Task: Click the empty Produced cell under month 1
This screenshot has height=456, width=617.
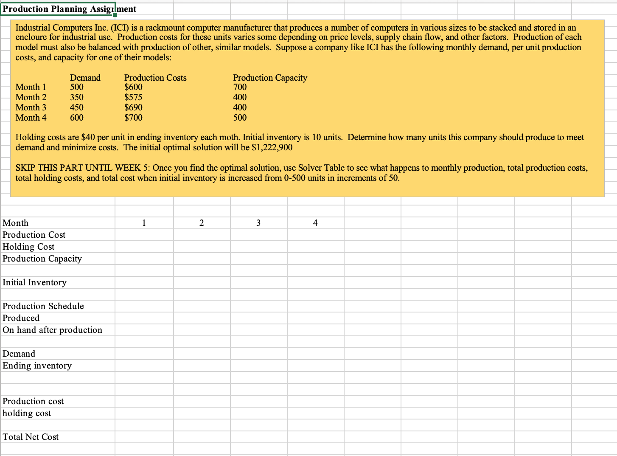Action: [x=144, y=318]
